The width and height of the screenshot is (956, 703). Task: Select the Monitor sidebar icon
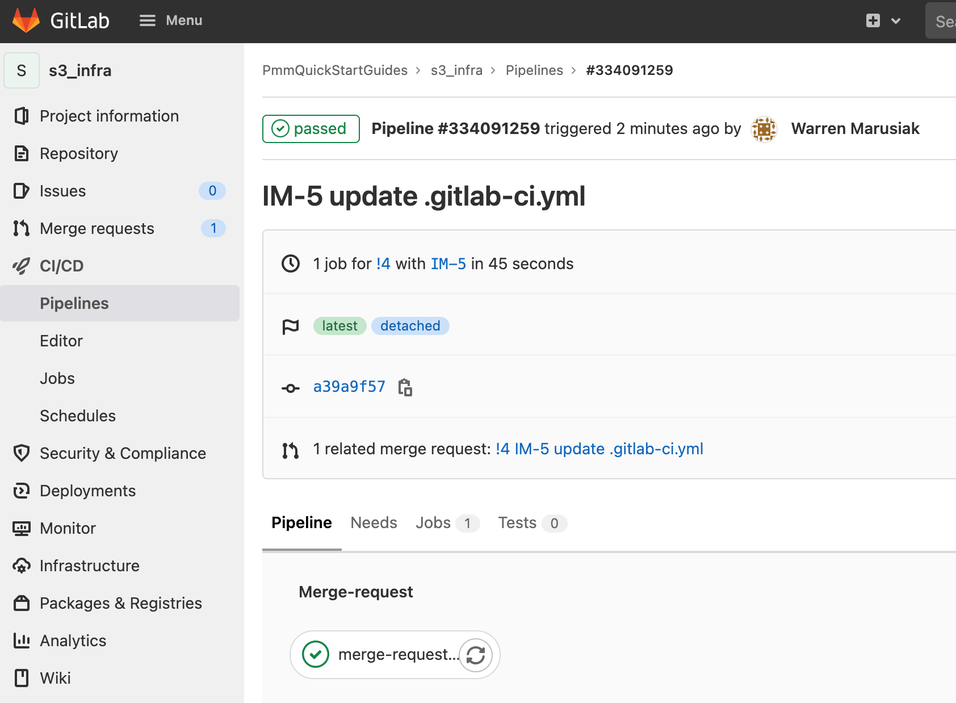point(21,528)
